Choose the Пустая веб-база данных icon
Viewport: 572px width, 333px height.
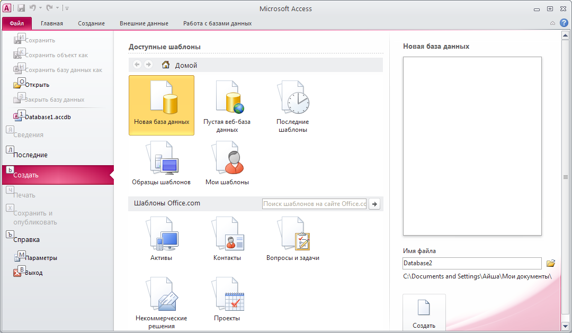click(227, 105)
